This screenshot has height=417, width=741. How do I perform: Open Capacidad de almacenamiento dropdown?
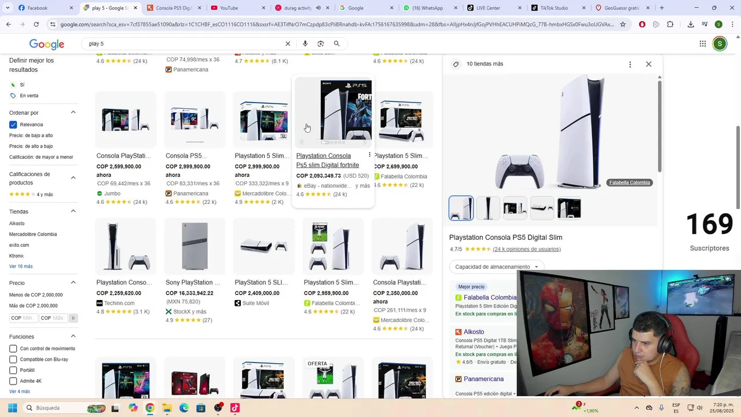click(497, 267)
